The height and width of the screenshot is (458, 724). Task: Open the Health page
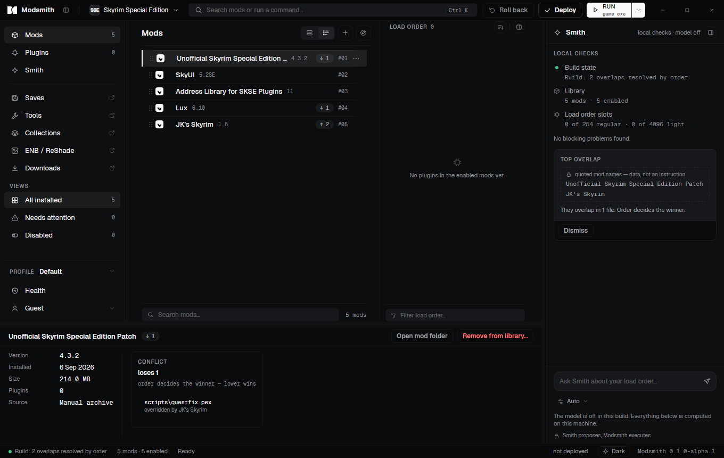62,291
